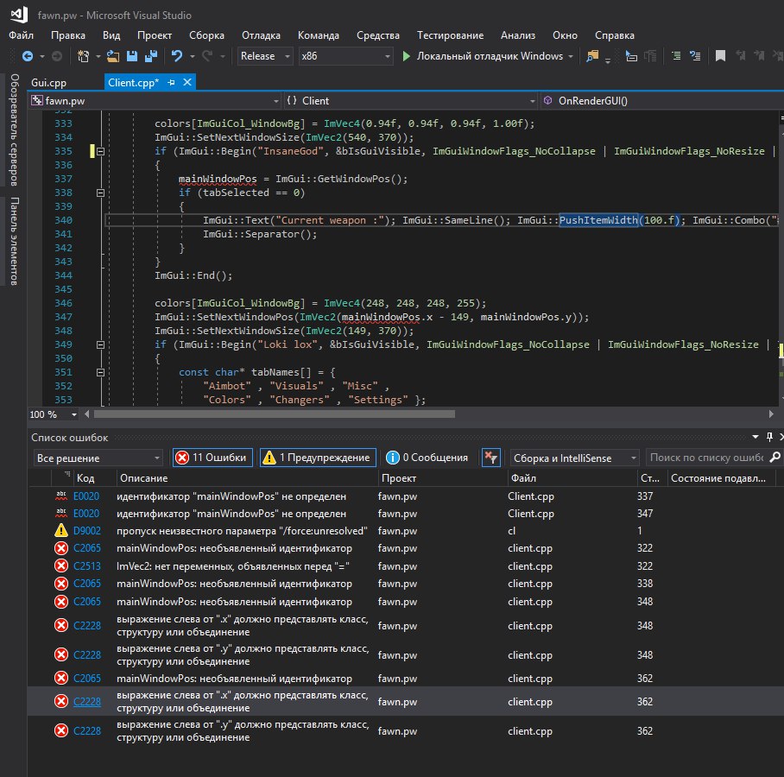The width and height of the screenshot is (784, 777).
Task: Click the Open File folder icon
Action: tap(113, 56)
